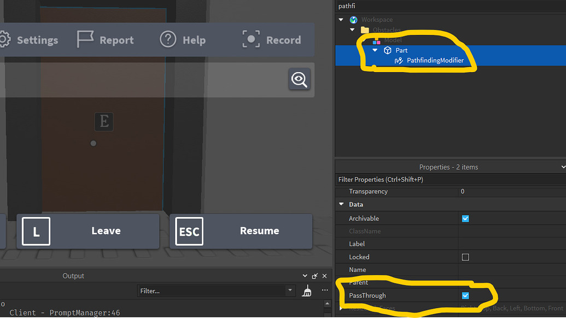
Task: Click the clear output broom icon
Action: 307,291
